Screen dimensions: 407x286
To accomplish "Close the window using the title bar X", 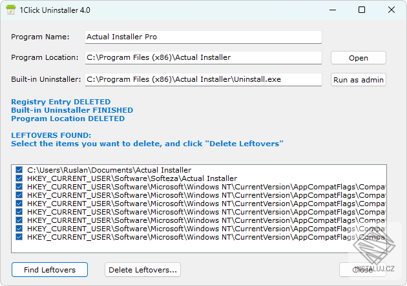I will (391, 10).
